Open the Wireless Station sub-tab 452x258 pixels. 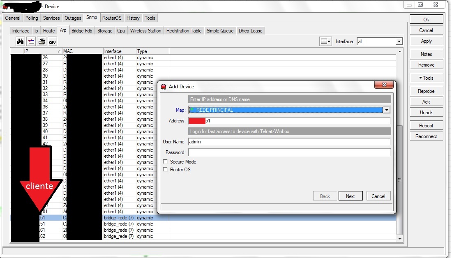click(145, 30)
